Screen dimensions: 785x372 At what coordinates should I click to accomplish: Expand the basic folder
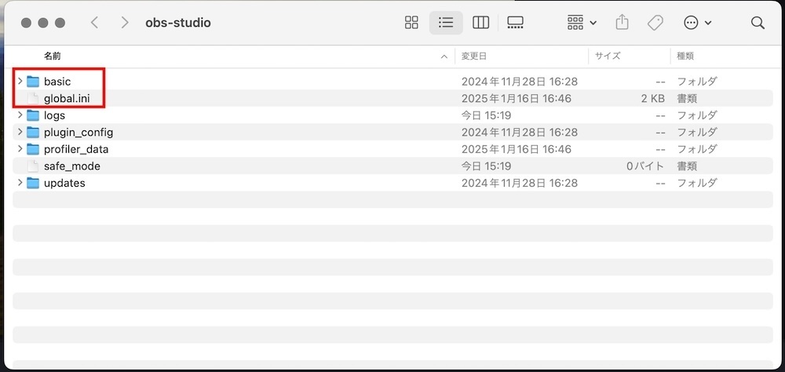point(20,81)
